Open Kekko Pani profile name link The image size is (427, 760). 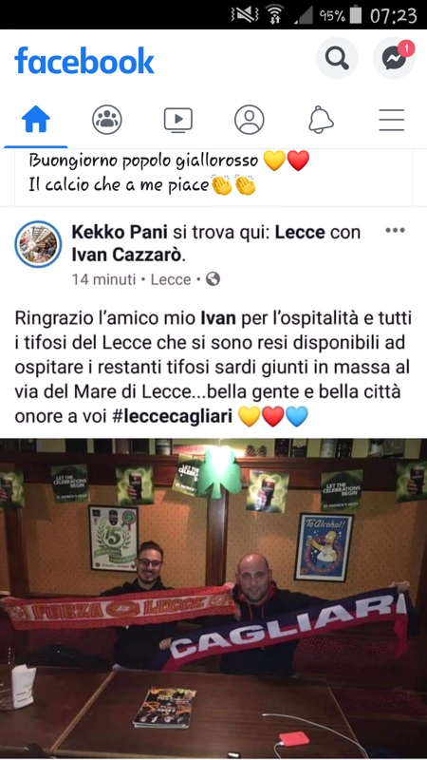pyautogui.click(x=120, y=232)
